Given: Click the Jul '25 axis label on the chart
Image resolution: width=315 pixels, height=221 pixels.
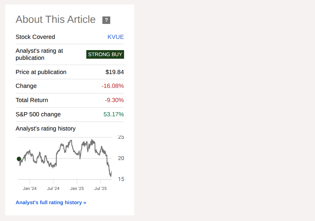Looking at the screenshot, I should tap(101, 188).
